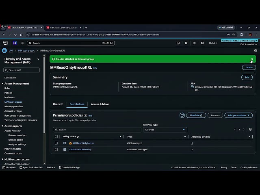Open the notifications bell
This screenshot has height=195, width=260.
tap(186, 43)
